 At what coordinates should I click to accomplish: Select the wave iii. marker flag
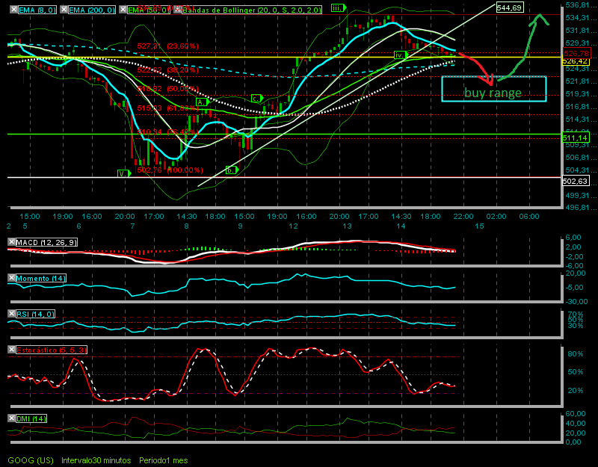[x=338, y=7]
